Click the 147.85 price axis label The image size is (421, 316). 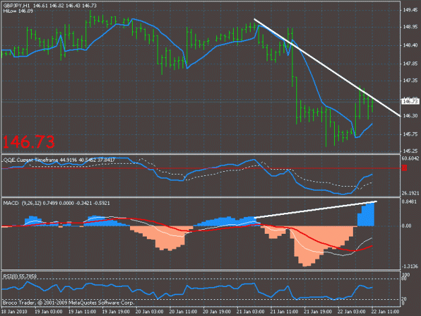[x=410, y=63]
